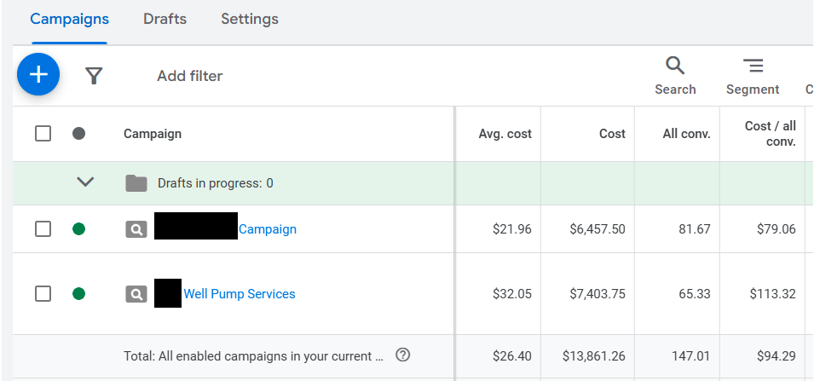This screenshot has width=814, height=381.
Task: Collapse the Drafts in progress chevron
Action: pyautogui.click(x=85, y=182)
